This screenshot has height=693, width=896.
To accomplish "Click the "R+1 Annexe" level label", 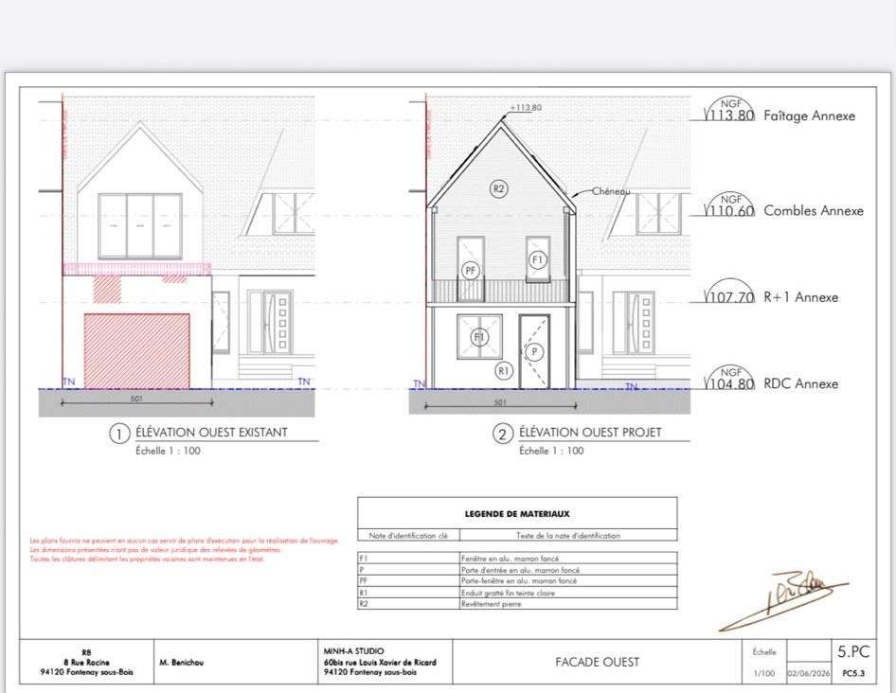I will pyautogui.click(x=800, y=297).
